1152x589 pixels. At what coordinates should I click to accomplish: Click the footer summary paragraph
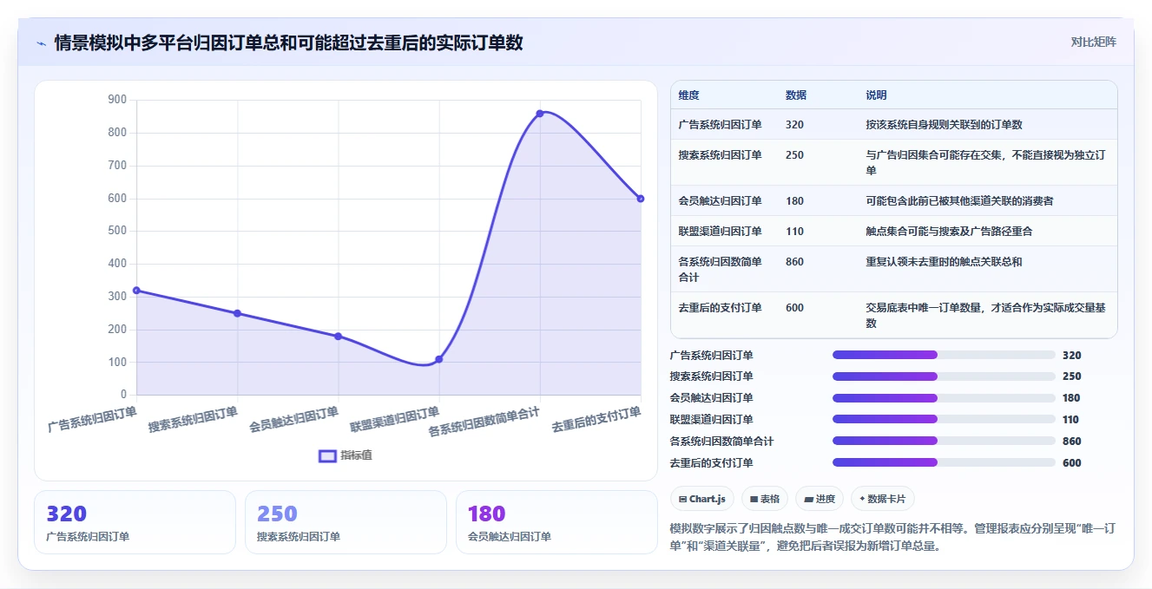click(893, 537)
